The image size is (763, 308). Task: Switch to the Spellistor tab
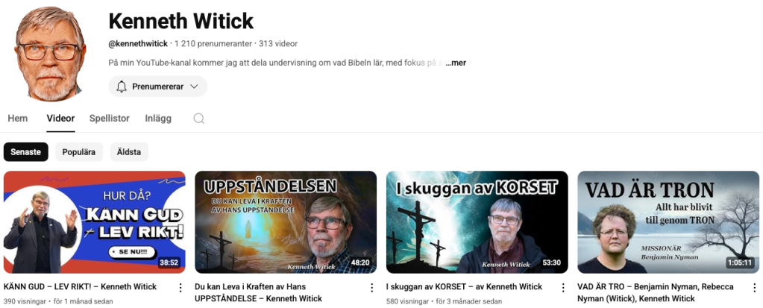(110, 119)
